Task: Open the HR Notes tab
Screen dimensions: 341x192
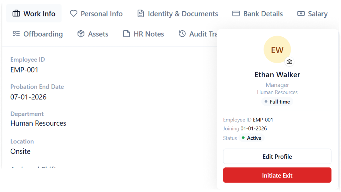Action: 143,34
